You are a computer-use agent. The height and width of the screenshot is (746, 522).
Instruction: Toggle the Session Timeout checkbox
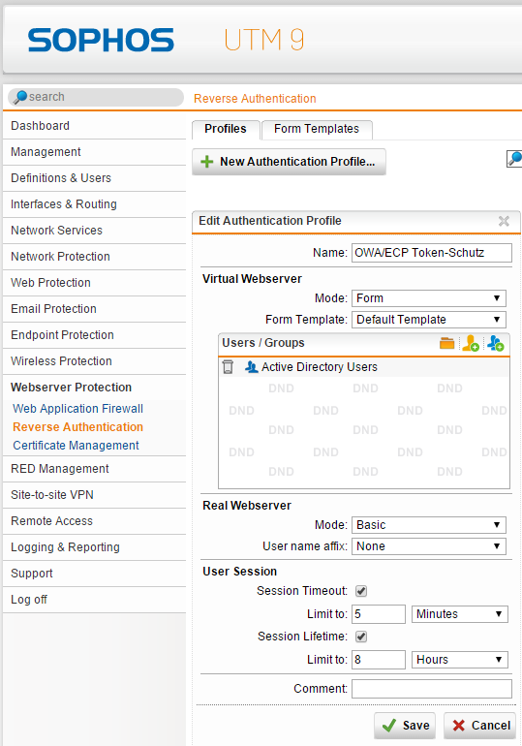tap(361, 591)
